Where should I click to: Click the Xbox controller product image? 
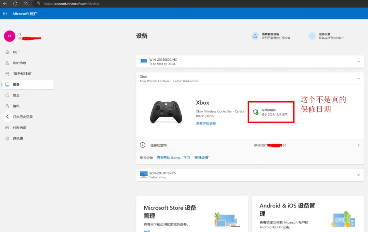coord(166,112)
